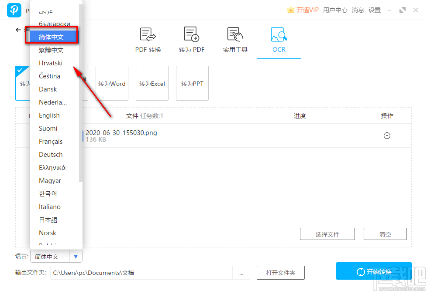Choose 日本語 in the language list

(x=48, y=220)
